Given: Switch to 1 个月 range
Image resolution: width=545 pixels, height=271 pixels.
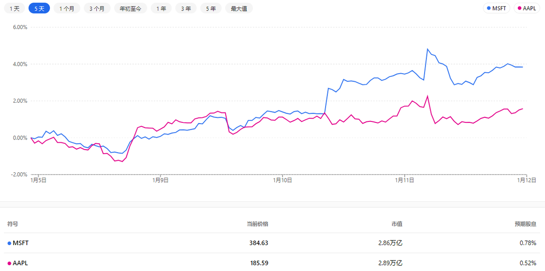Looking at the screenshot, I should tap(67, 8).
